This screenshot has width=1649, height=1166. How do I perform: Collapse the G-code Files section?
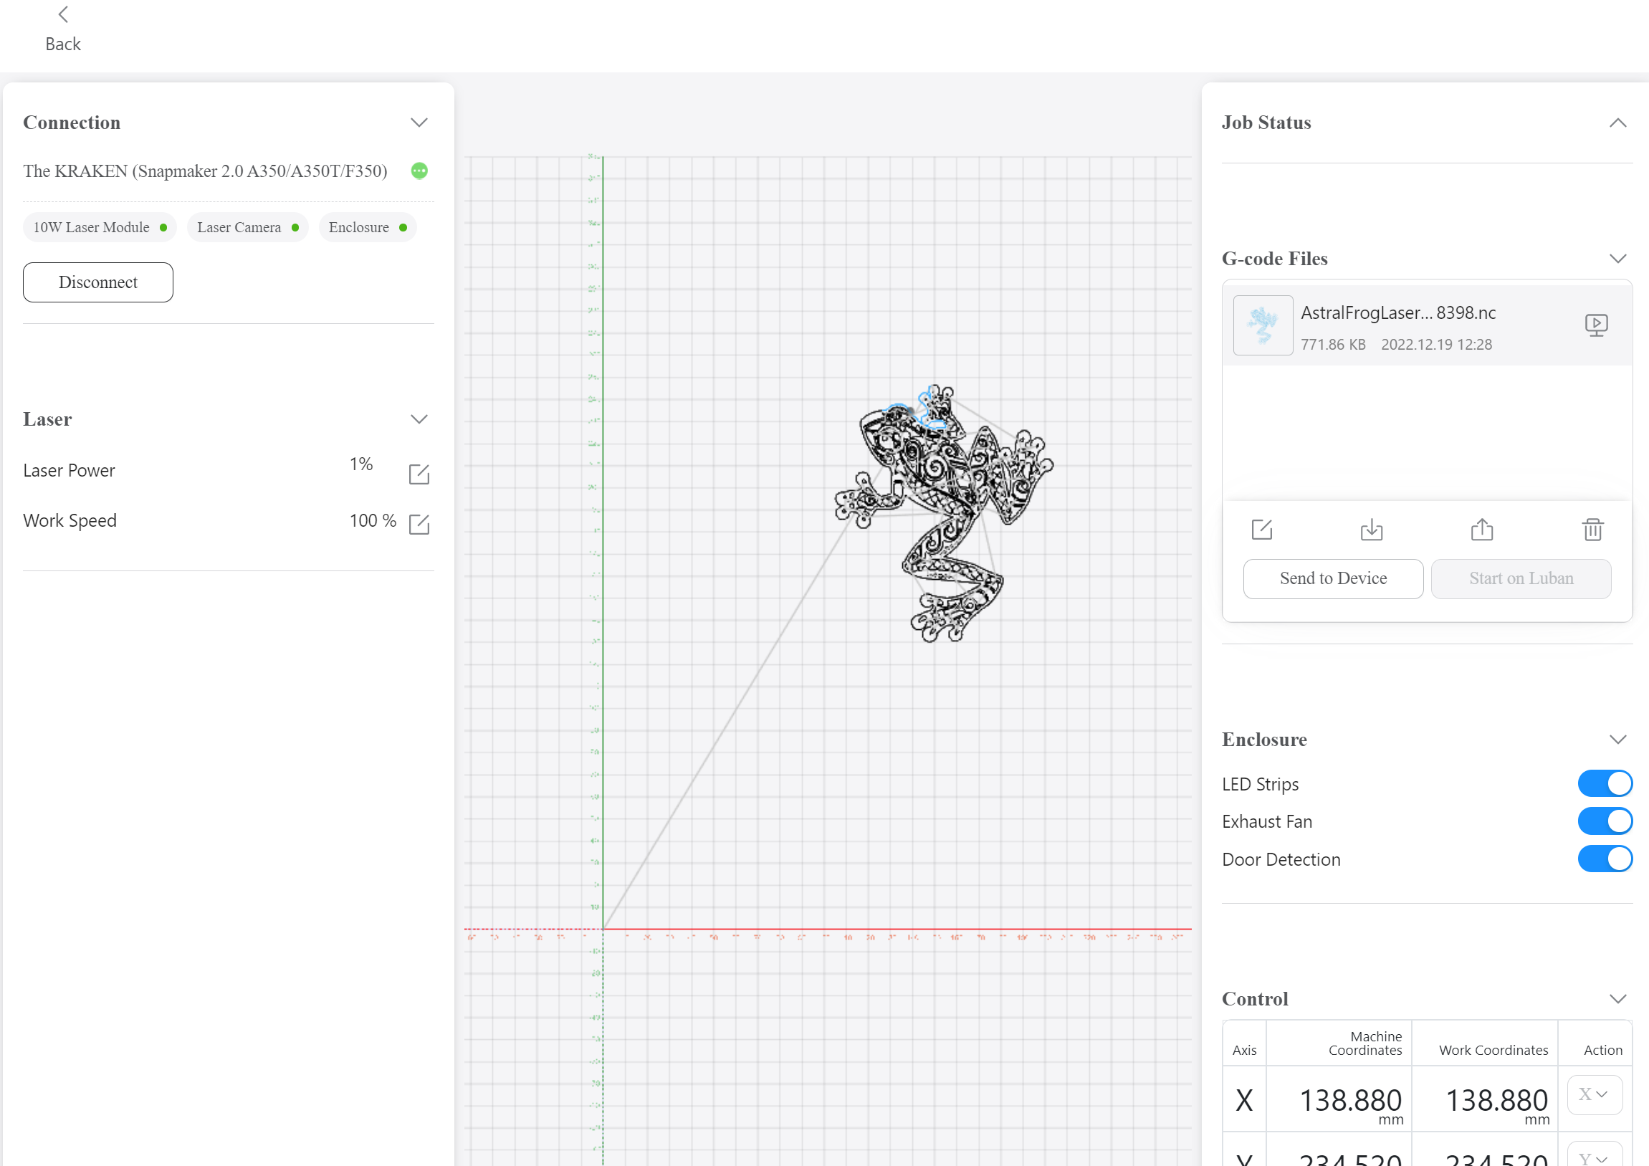1617,259
